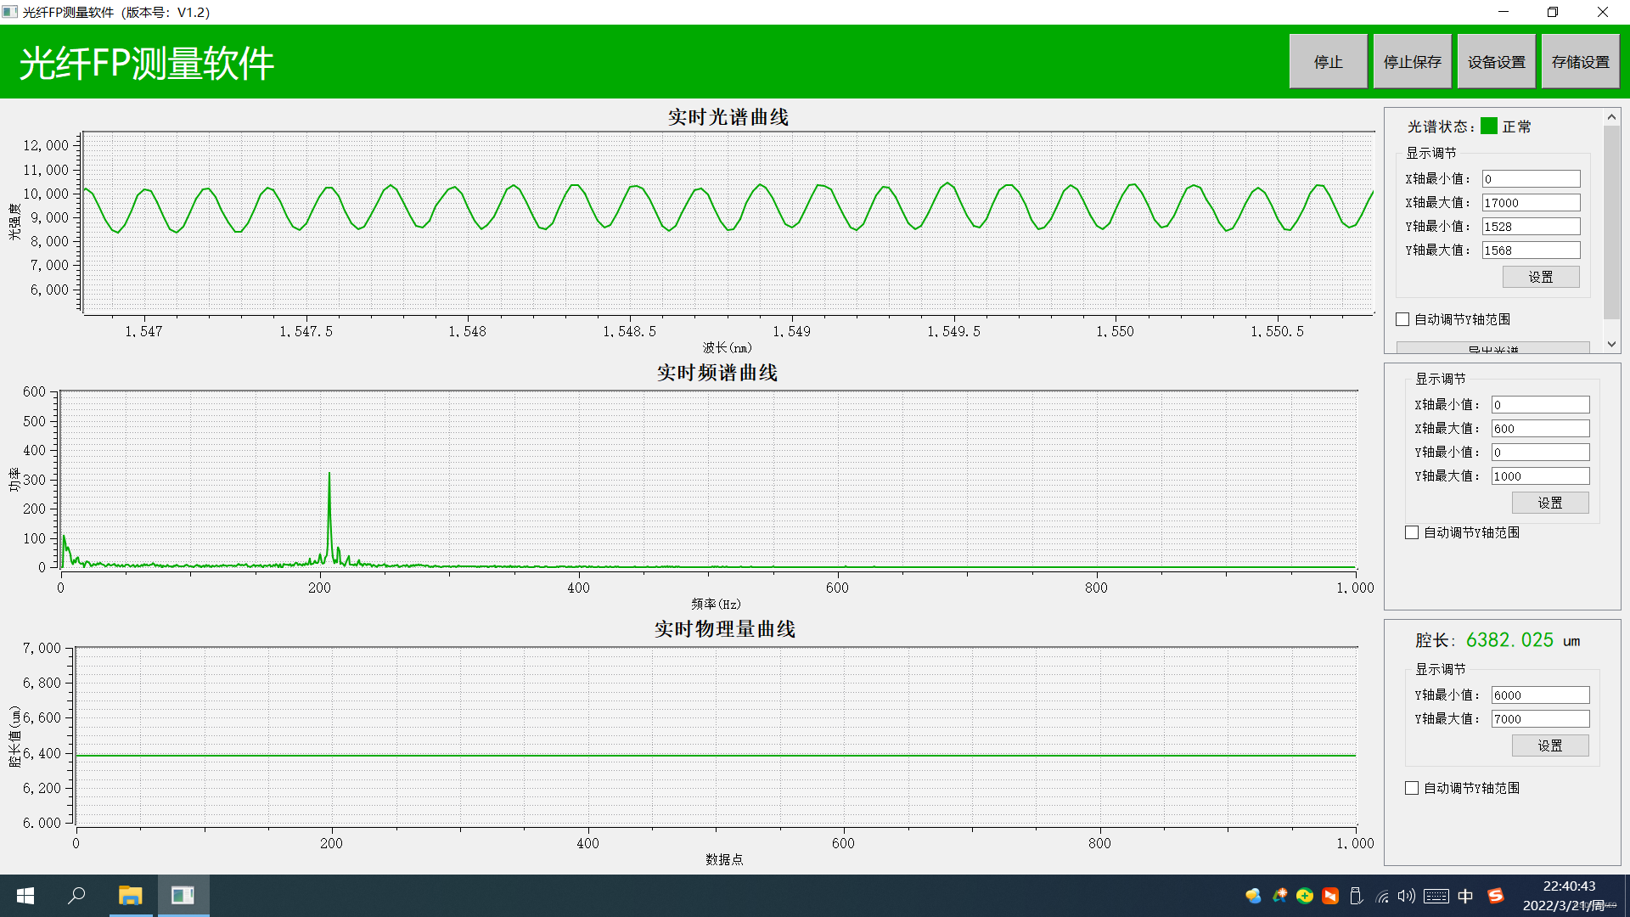Toggle auto Y-axis range for frequency chart

tap(1412, 532)
